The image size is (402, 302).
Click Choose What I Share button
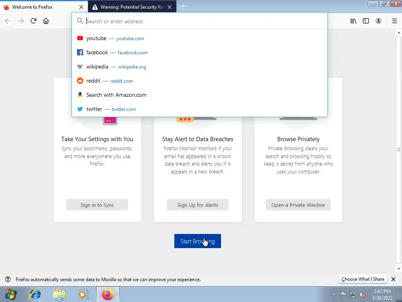pos(363,279)
